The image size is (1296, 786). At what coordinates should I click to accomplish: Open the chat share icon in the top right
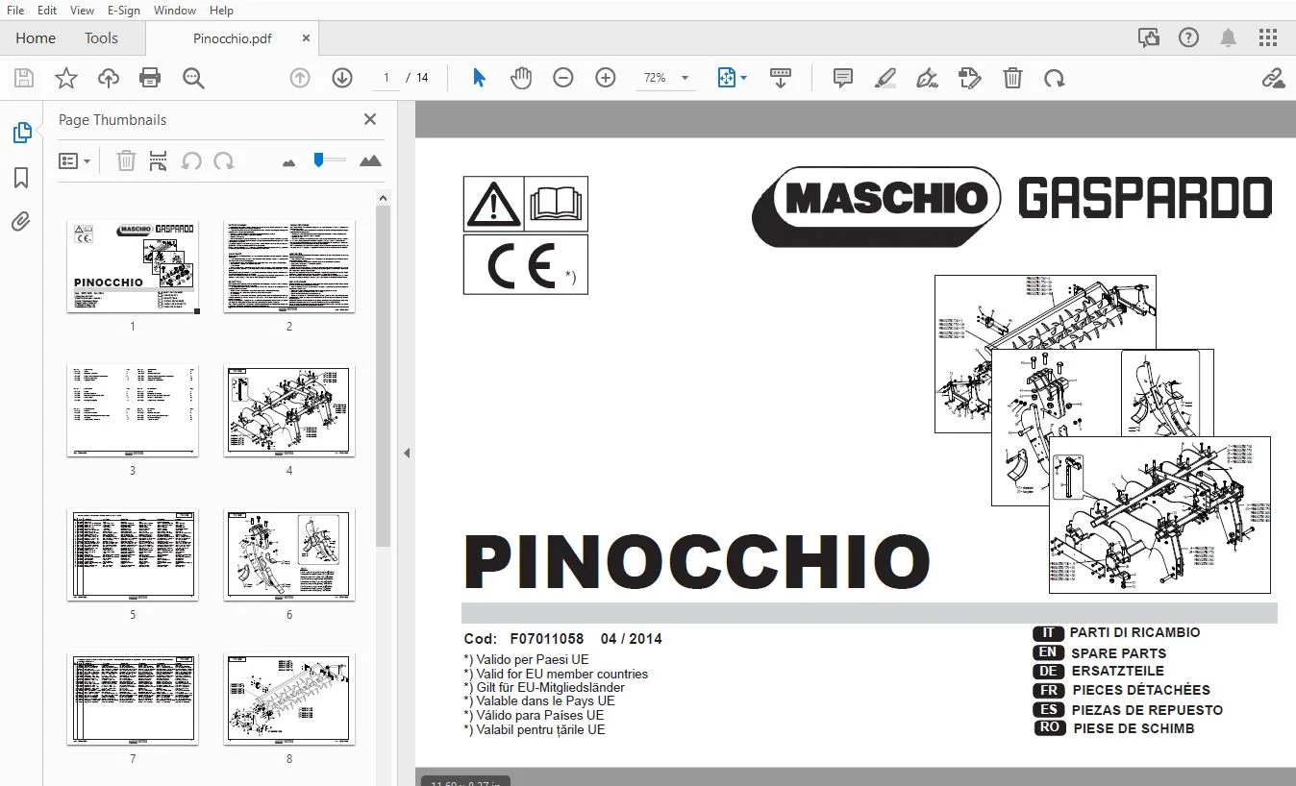1148,38
